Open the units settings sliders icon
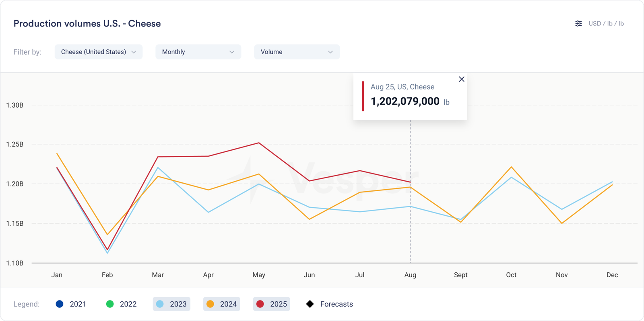Viewport: 644px width, 321px height. 578,24
